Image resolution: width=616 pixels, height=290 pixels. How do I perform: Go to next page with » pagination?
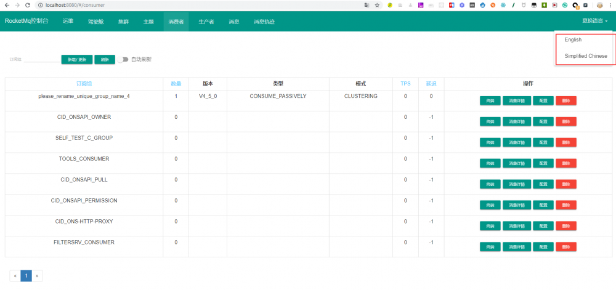37,276
